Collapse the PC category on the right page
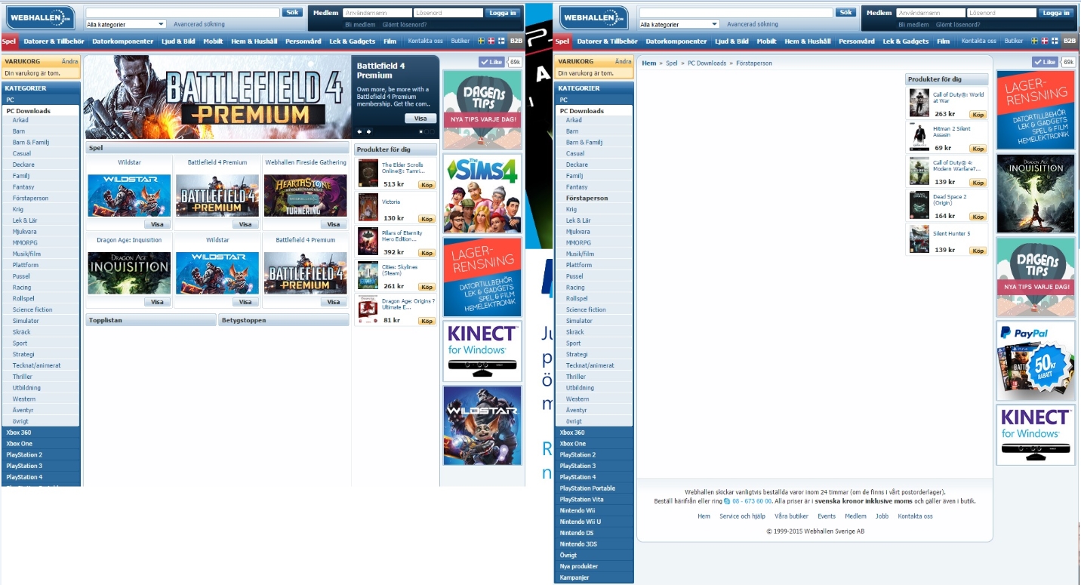Image resolution: width=1081 pixels, height=585 pixels. coord(595,100)
